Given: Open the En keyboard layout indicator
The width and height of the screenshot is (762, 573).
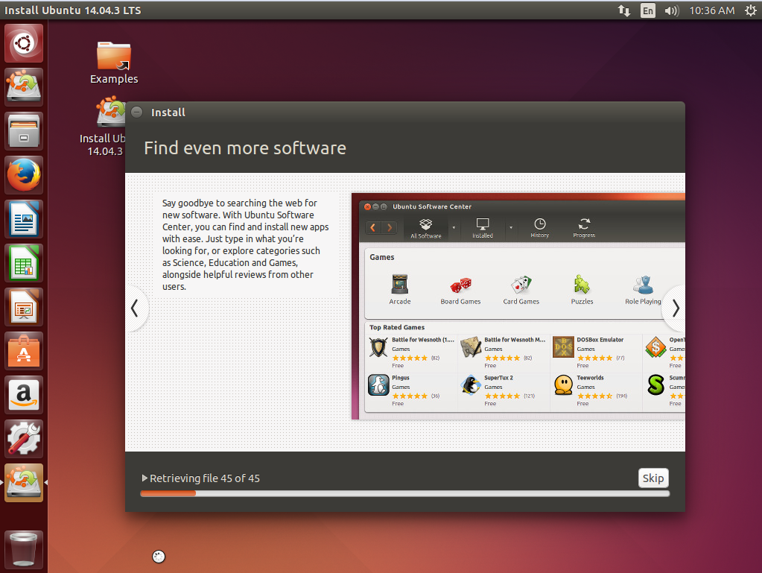Looking at the screenshot, I should [x=648, y=10].
